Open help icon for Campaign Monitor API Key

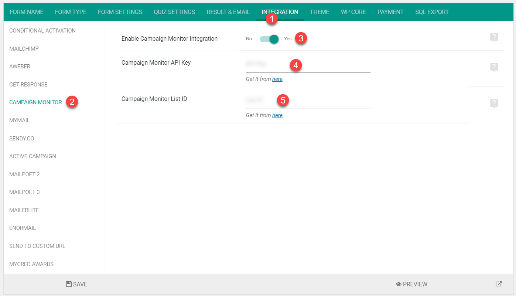coord(494,67)
